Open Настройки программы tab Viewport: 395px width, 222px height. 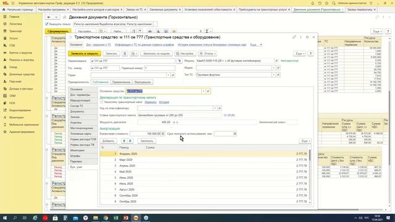[53, 9]
